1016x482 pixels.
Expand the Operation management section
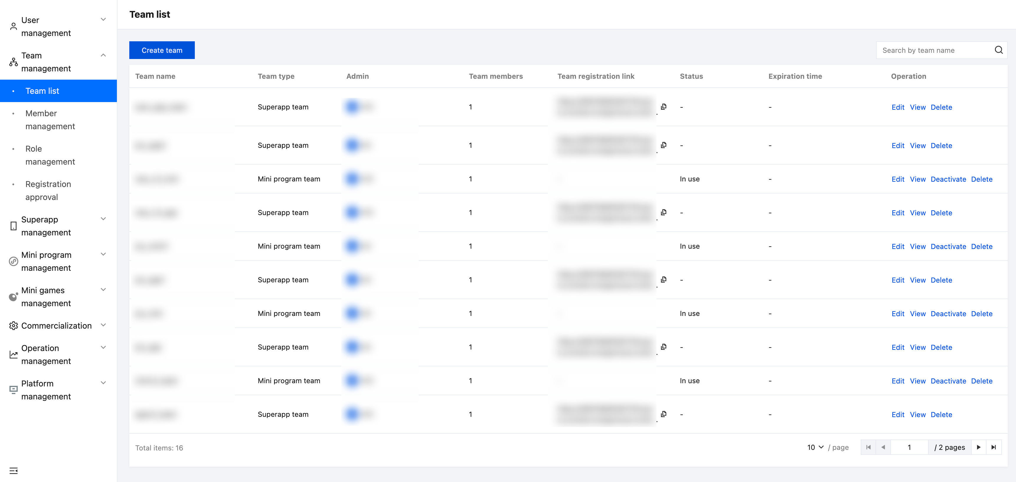[103, 347]
